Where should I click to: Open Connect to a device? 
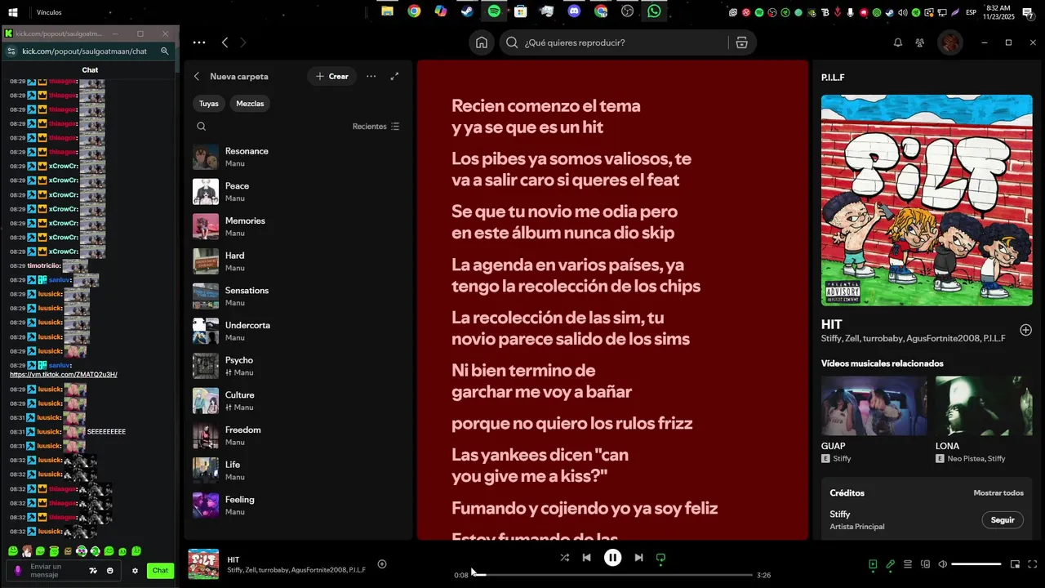point(926,564)
